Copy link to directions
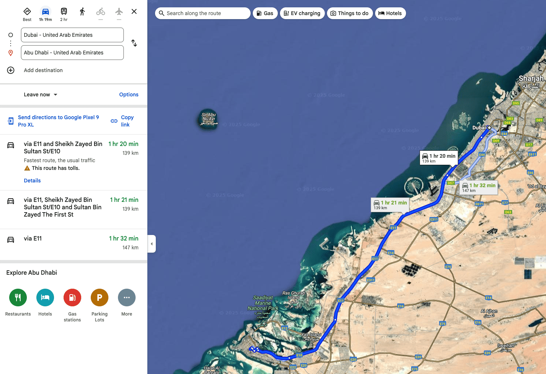This screenshot has height=374, width=546. 127,121
